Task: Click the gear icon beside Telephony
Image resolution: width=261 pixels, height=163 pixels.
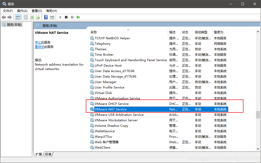Action: tap(92, 43)
